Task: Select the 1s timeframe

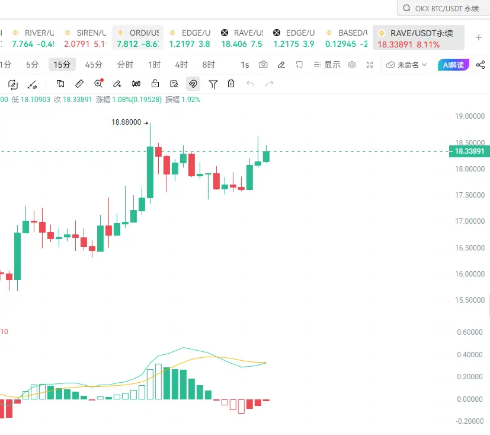Action: (245, 65)
